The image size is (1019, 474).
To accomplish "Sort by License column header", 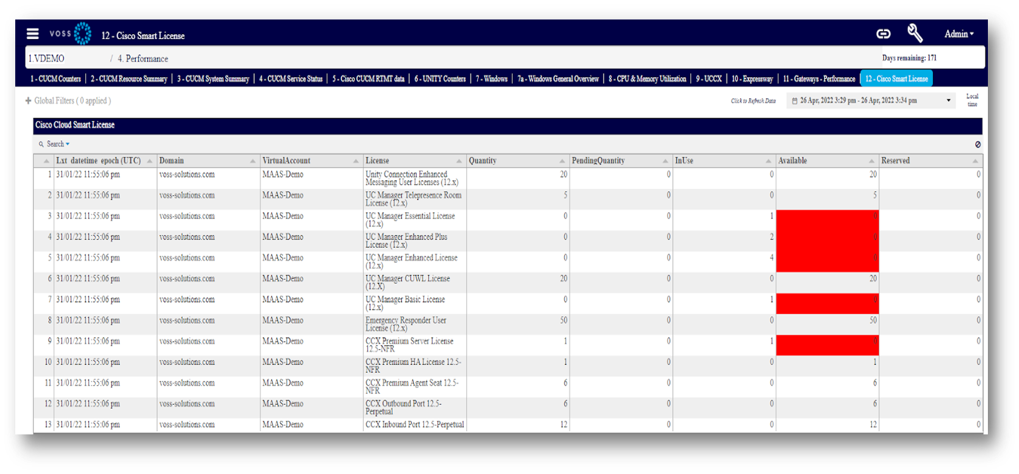I will click(414, 161).
